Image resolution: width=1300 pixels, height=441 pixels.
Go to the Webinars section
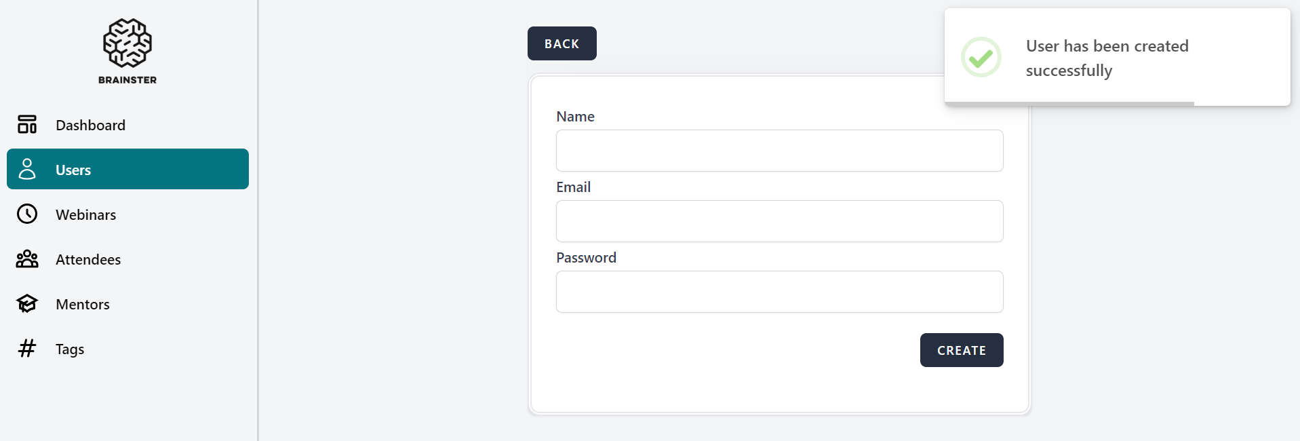(86, 215)
